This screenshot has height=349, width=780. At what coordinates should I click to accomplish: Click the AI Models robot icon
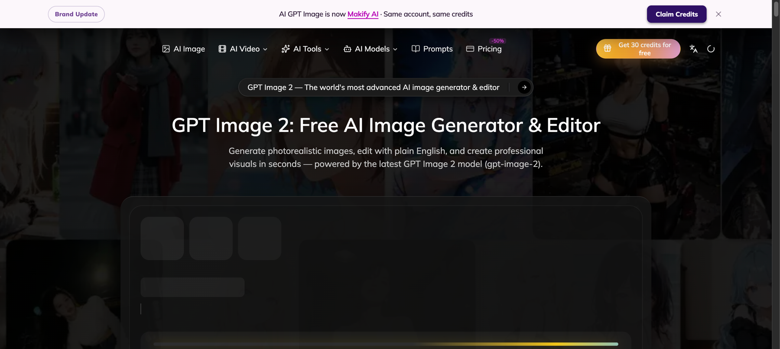[x=347, y=49]
